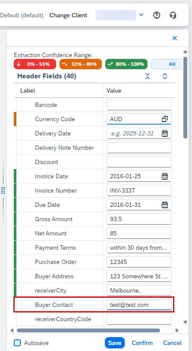This screenshot has height=351, width=192.
Task: Click the Cancel button
Action: click(172, 343)
